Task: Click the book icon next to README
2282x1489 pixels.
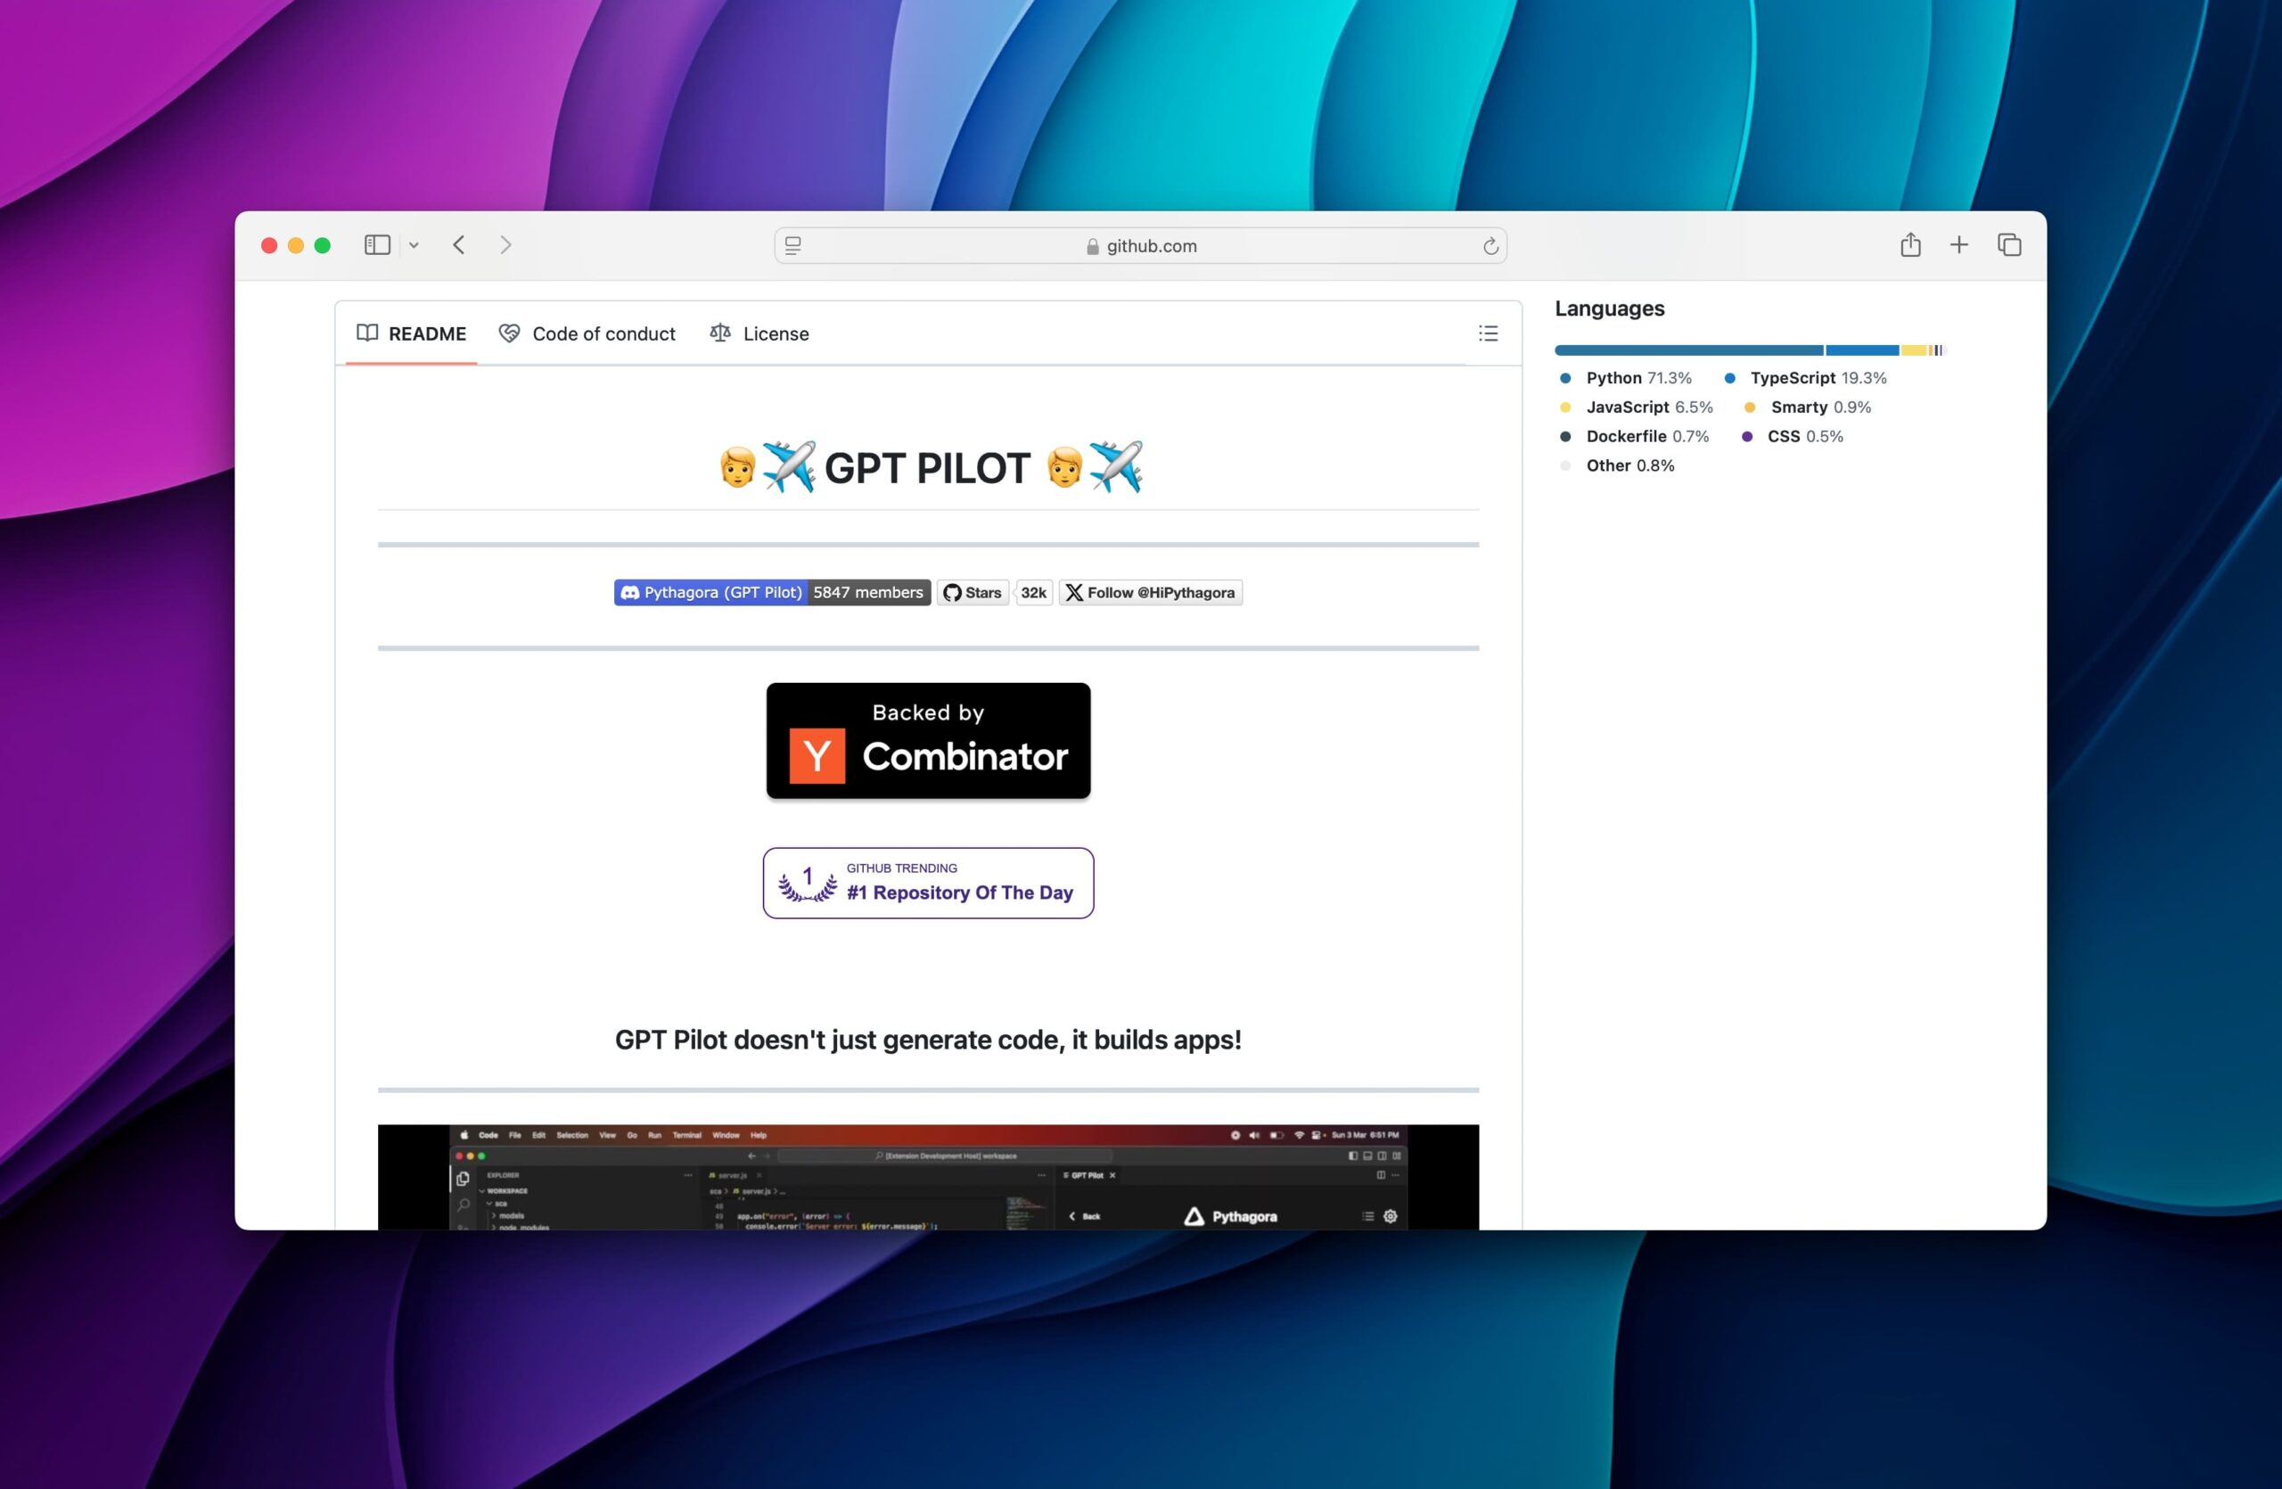Action: pyautogui.click(x=367, y=333)
